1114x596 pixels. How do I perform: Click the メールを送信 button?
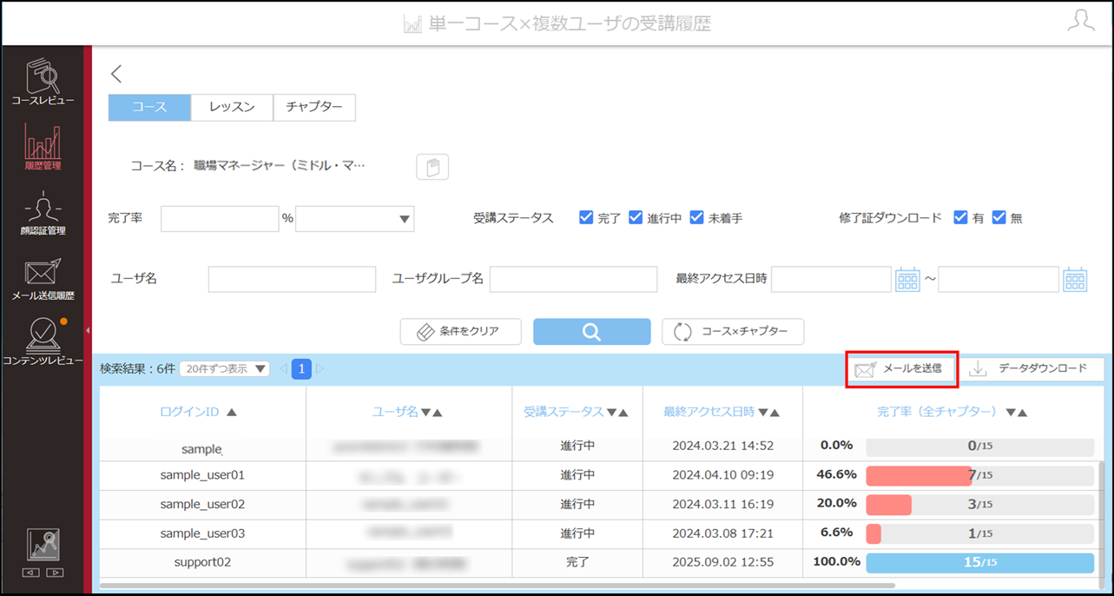901,369
